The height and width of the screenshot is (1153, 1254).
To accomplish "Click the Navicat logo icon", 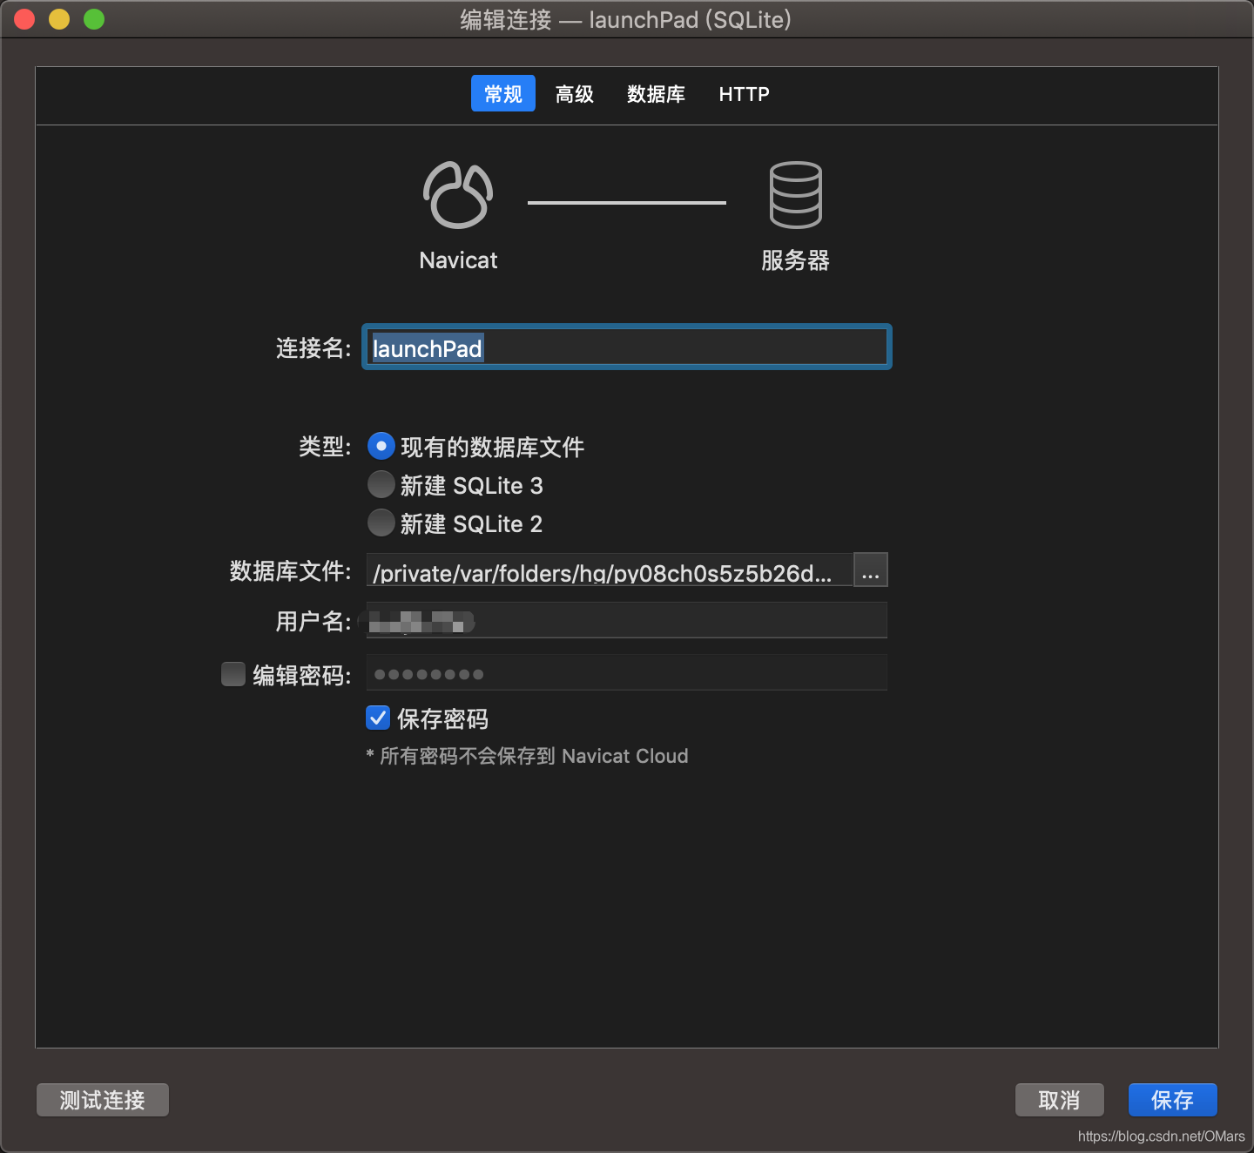I will [x=458, y=195].
